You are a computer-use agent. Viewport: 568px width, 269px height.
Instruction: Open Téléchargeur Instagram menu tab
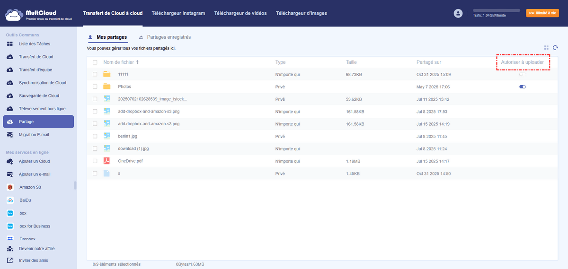178,13
